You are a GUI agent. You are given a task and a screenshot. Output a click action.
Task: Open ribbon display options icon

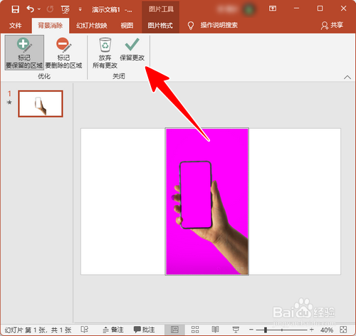click(x=273, y=9)
